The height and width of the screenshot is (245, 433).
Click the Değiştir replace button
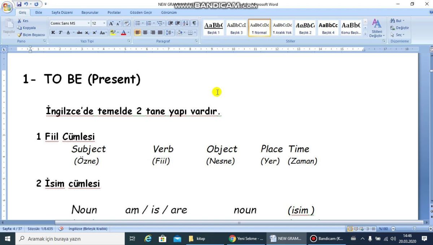(x=399, y=28)
